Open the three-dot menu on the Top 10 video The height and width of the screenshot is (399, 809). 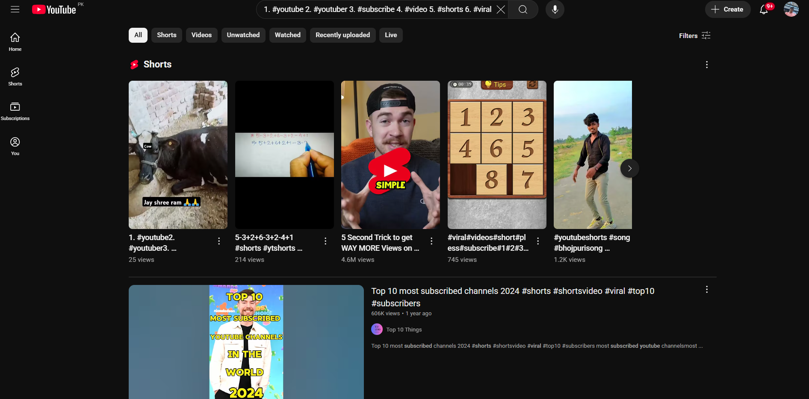click(x=707, y=289)
